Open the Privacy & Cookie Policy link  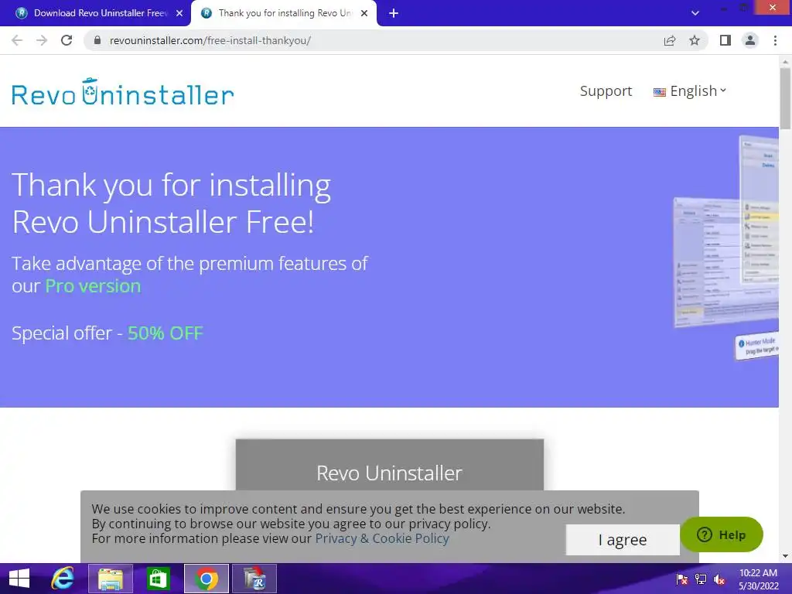382,538
